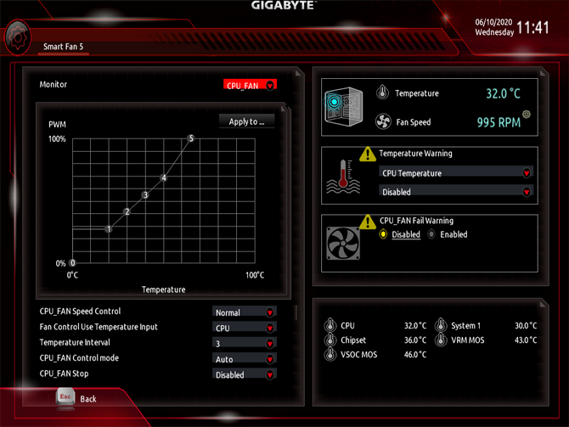Image resolution: width=569 pixels, height=427 pixels.
Task: Select fan curve point 2
Action: click(127, 211)
